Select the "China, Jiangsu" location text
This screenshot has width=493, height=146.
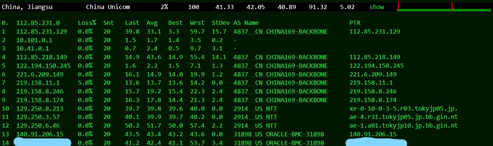point(27,7)
